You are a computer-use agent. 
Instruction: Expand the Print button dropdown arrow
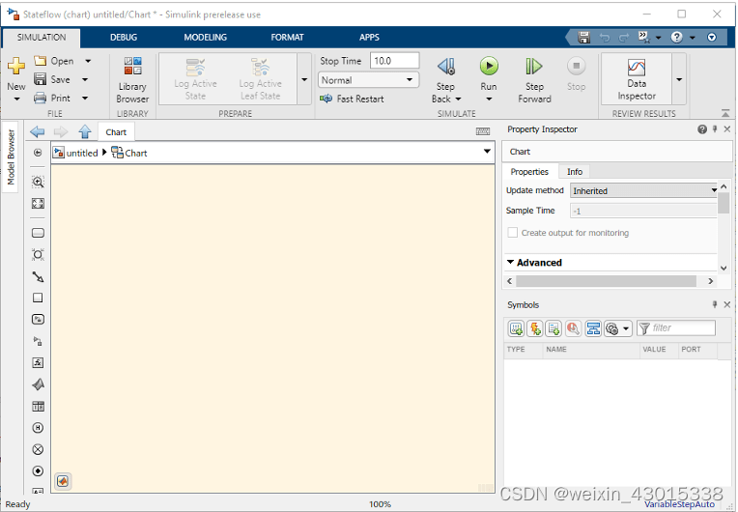tap(85, 98)
